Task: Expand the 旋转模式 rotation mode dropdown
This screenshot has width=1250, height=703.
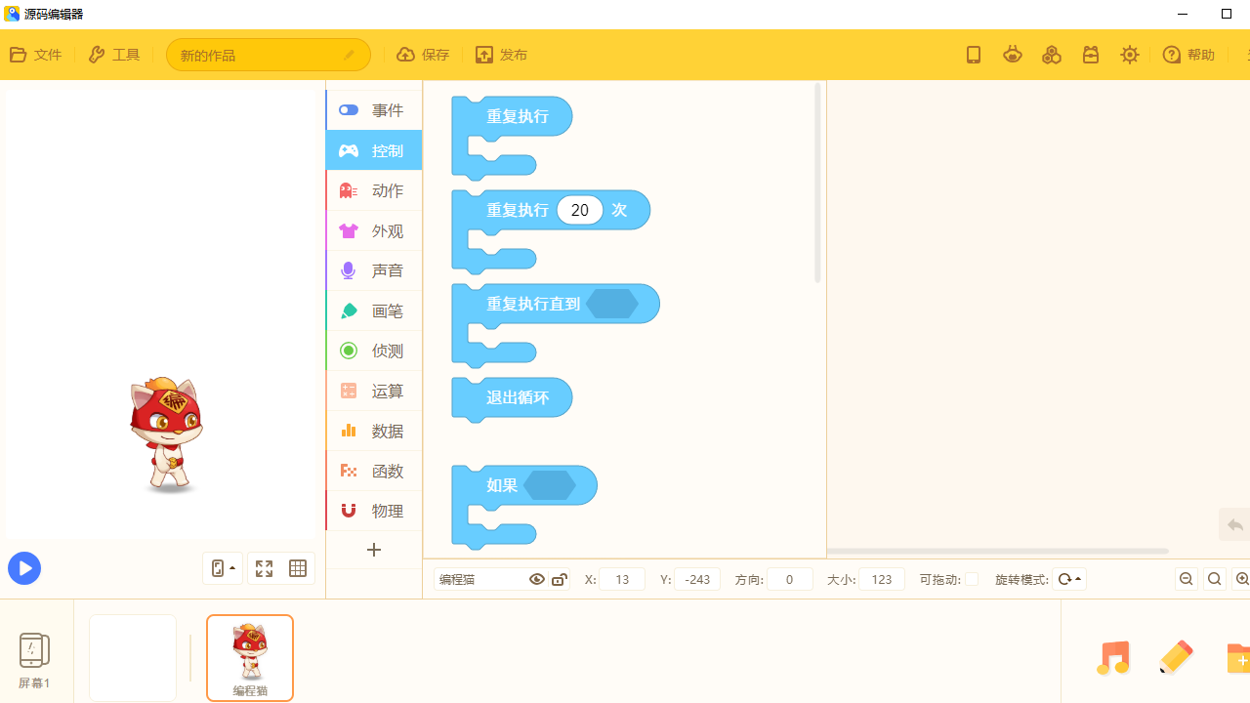Action: [x=1069, y=579]
